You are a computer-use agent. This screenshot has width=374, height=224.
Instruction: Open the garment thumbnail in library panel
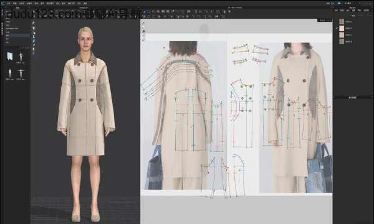(x=10, y=57)
